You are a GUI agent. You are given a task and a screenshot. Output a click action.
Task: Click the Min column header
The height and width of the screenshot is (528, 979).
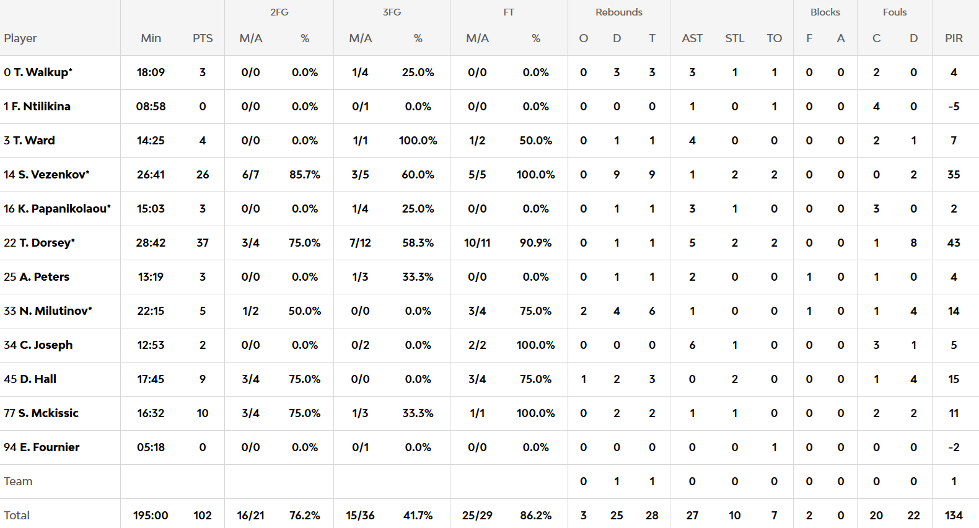click(151, 38)
